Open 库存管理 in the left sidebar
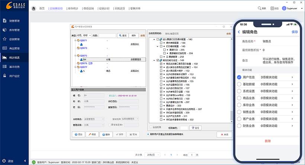Screen dimensions: 305x165 tap(14, 30)
